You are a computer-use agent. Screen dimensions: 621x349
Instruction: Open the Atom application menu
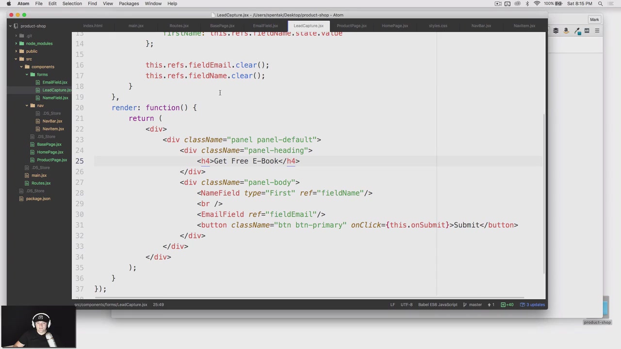(23, 3)
